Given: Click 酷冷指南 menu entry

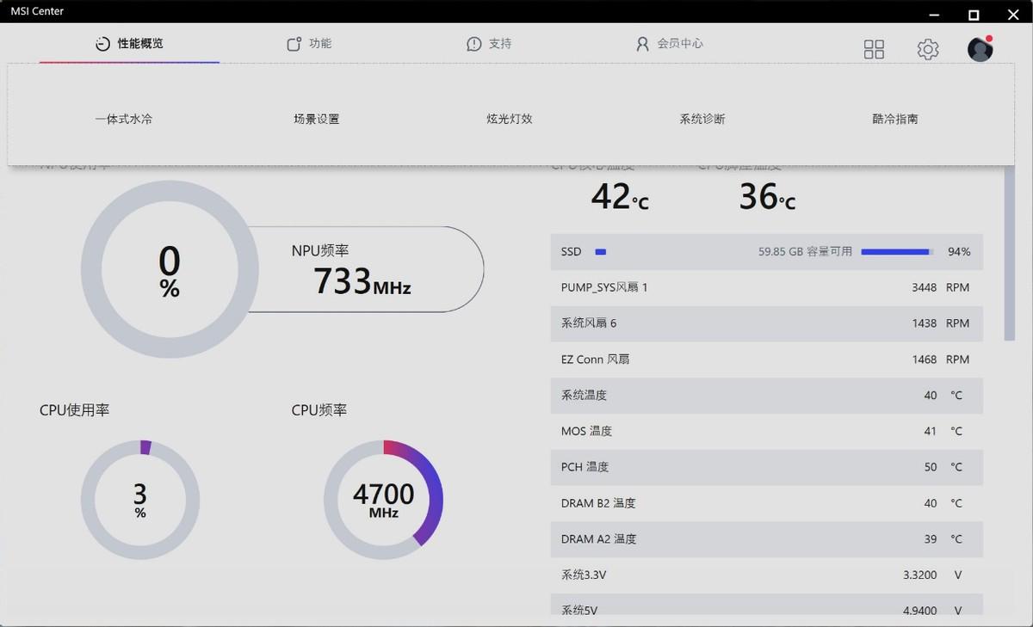Looking at the screenshot, I should 895,120.
